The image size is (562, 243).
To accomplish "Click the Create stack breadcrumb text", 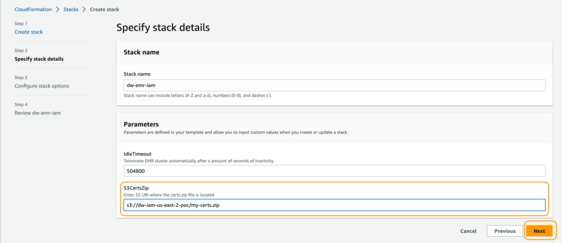I will (x=104, y=10).
